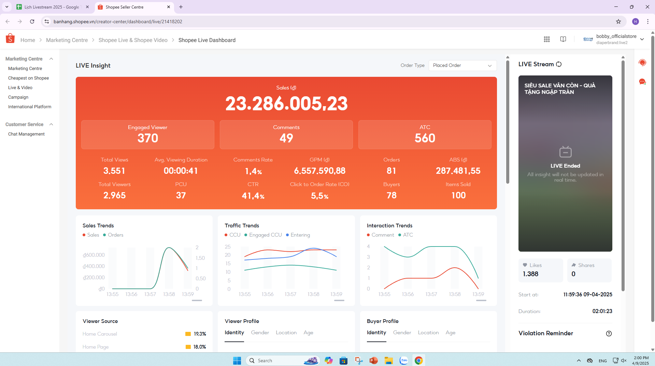Screen dimensions: 655x366
Task: Open Cheapest on Shopee sidebar link
Action: pyautogui.click(x=29, y=78)
